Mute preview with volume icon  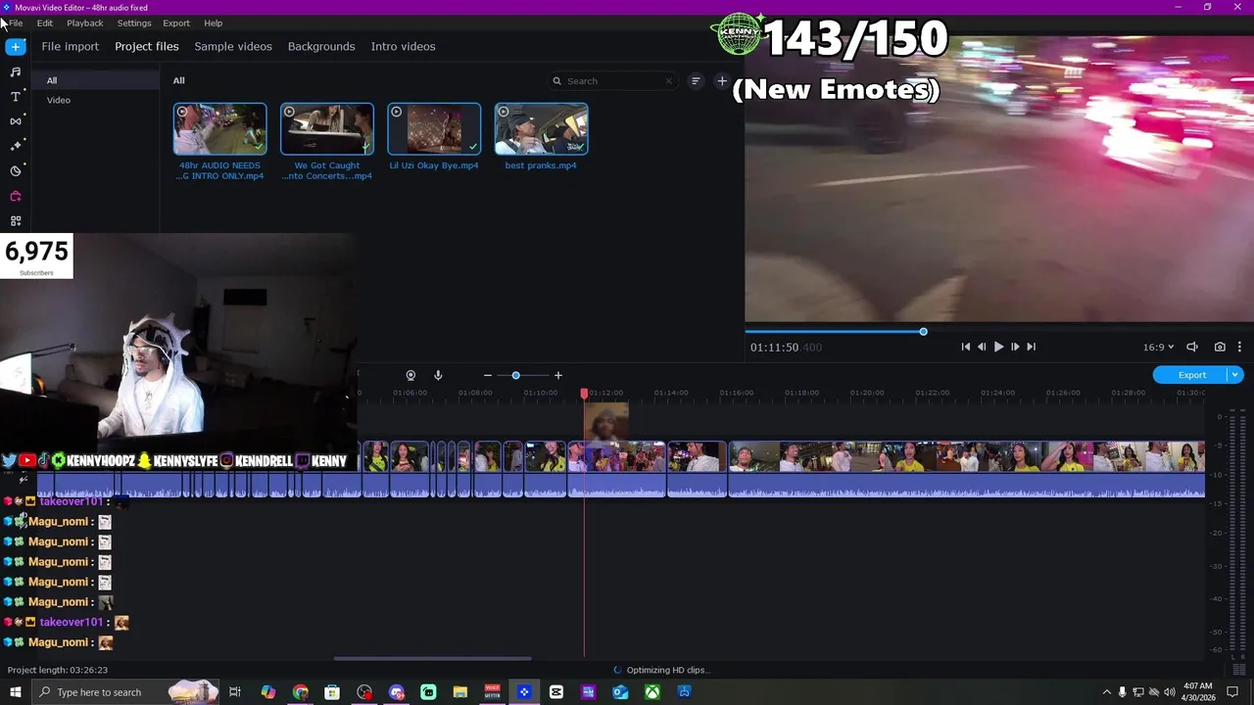pyautogui.click(x=1192, y=347)
